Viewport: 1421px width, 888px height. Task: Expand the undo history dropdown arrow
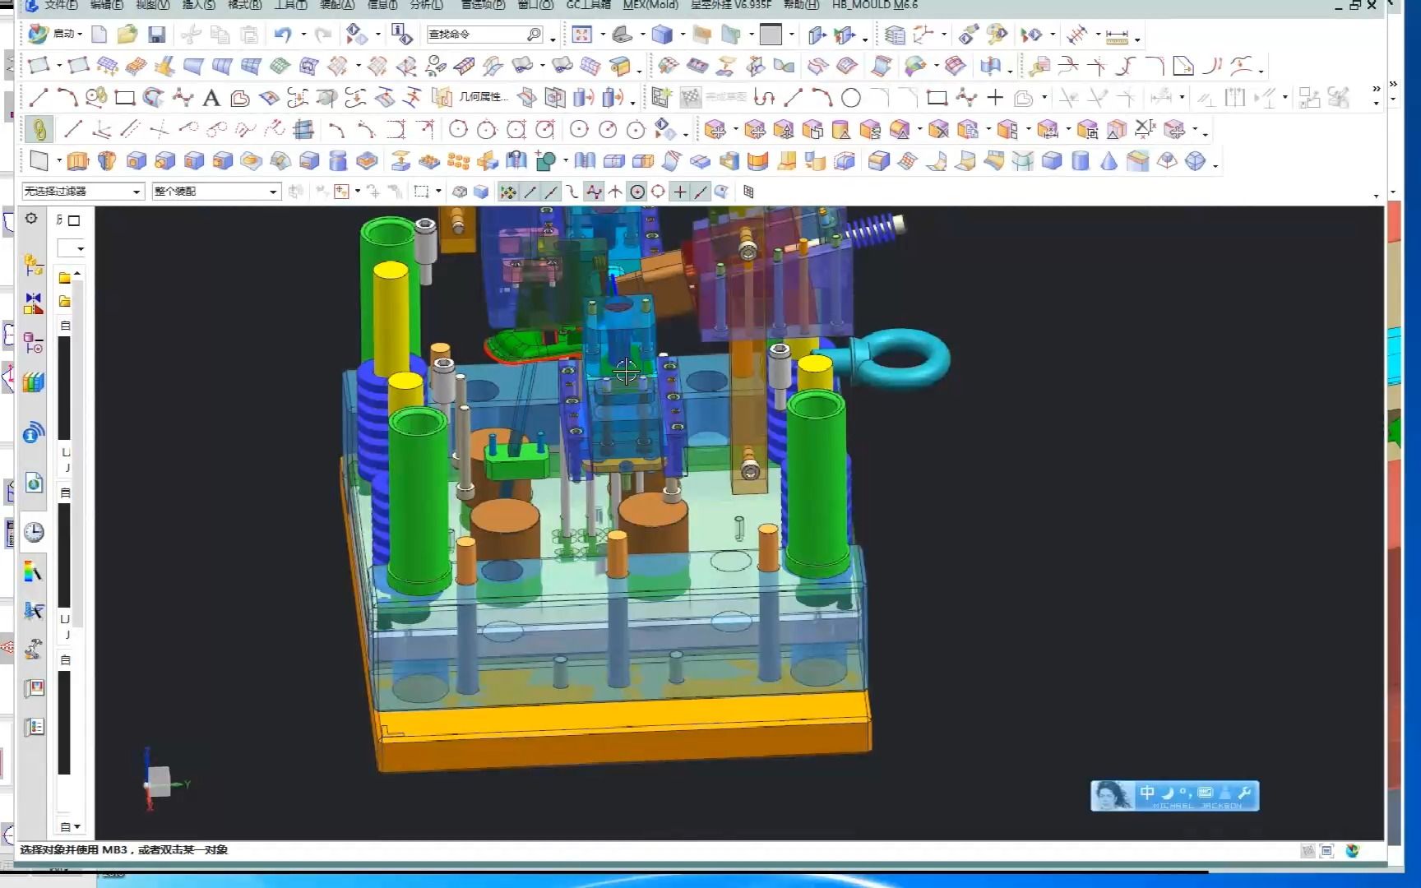303,35
